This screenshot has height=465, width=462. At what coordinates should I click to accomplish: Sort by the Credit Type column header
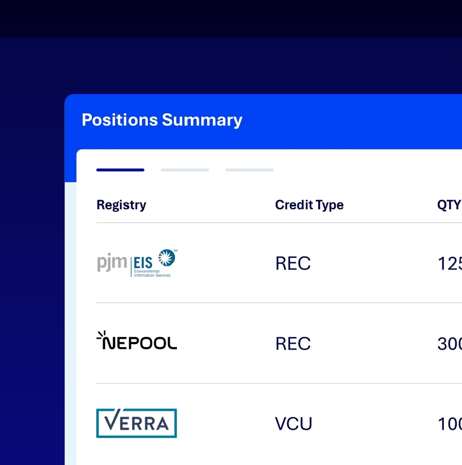(309, 205)
